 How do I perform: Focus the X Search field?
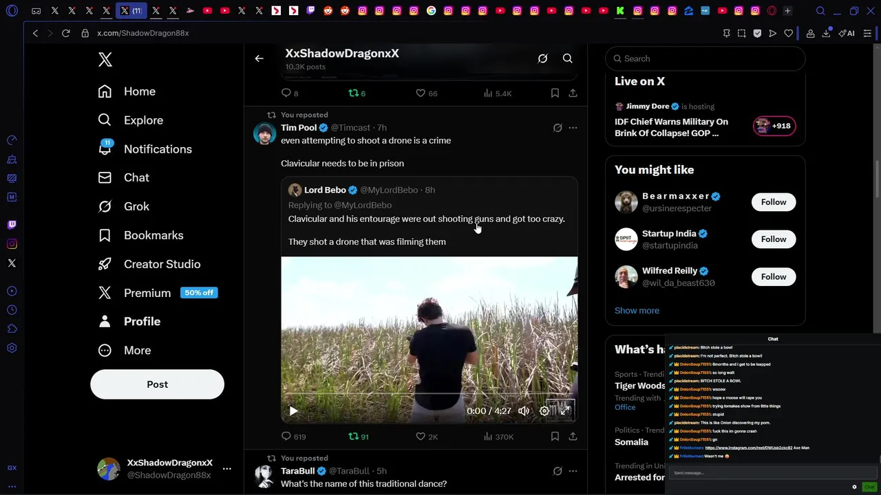[x=705, y=58]
